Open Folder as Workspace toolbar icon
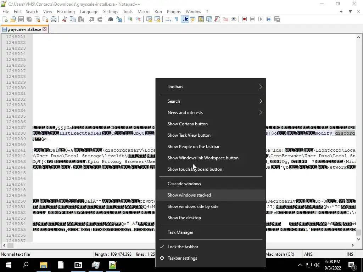 click(x=225, y=19)
